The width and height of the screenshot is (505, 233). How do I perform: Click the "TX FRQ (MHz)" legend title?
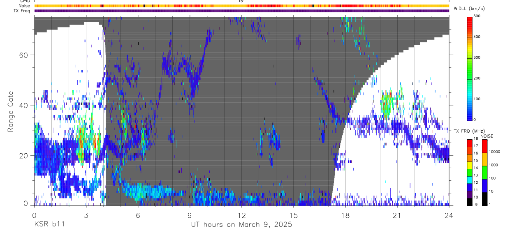[469, 131]
